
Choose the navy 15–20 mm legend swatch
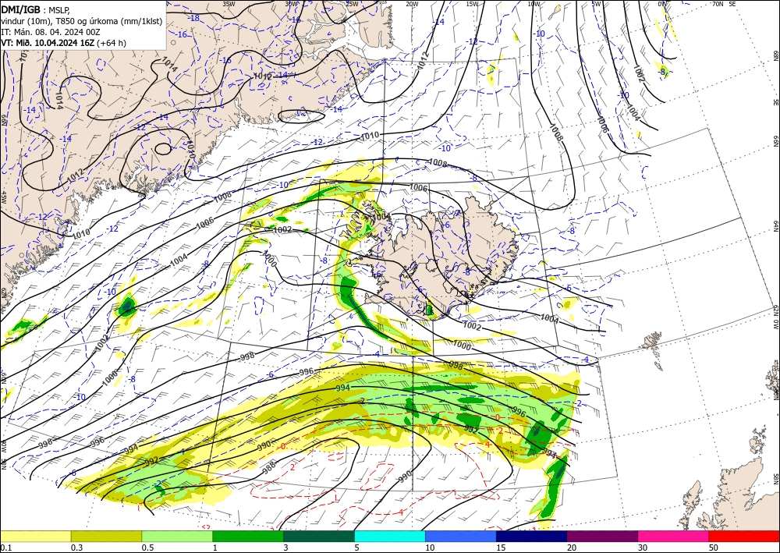(x=532, y=536)
